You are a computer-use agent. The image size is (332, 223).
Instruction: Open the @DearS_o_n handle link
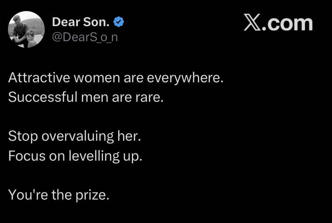[85, 37]
